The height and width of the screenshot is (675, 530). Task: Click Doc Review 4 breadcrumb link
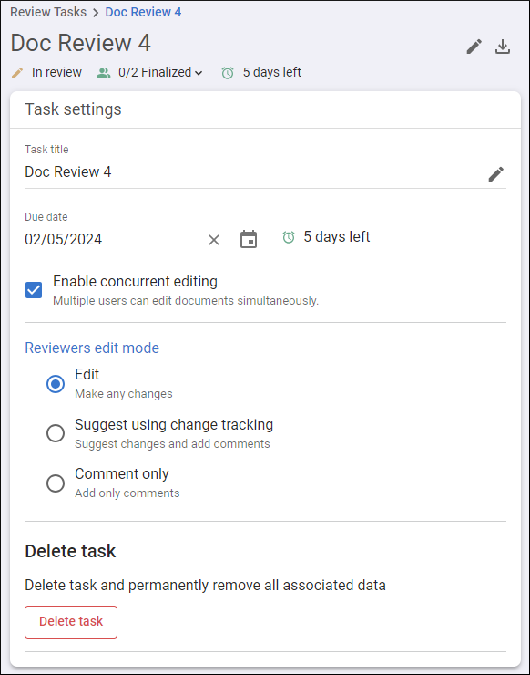[143, 12]
